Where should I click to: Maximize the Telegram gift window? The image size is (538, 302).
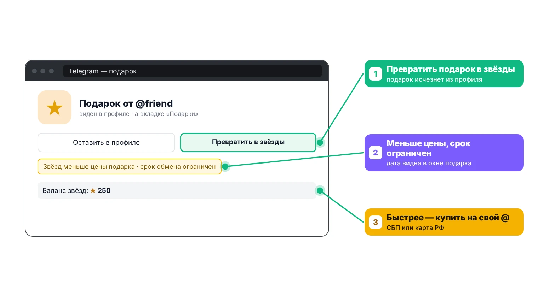click(51, 71)
